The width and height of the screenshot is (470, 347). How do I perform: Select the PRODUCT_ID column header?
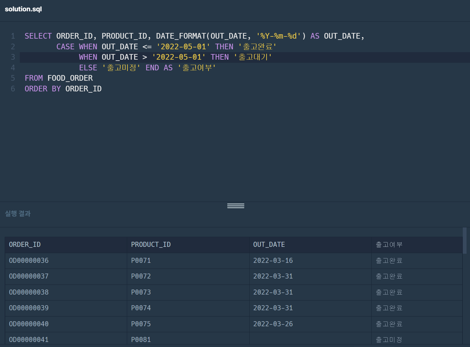pyautogui.click(x=151, y=244)
